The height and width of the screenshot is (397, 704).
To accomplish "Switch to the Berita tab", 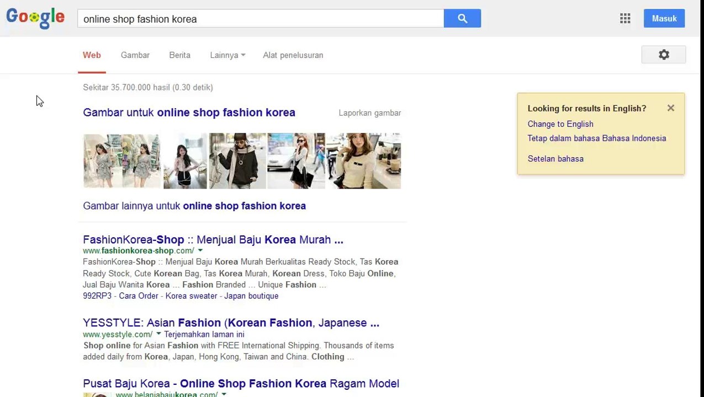I will (x=179, y=55).
